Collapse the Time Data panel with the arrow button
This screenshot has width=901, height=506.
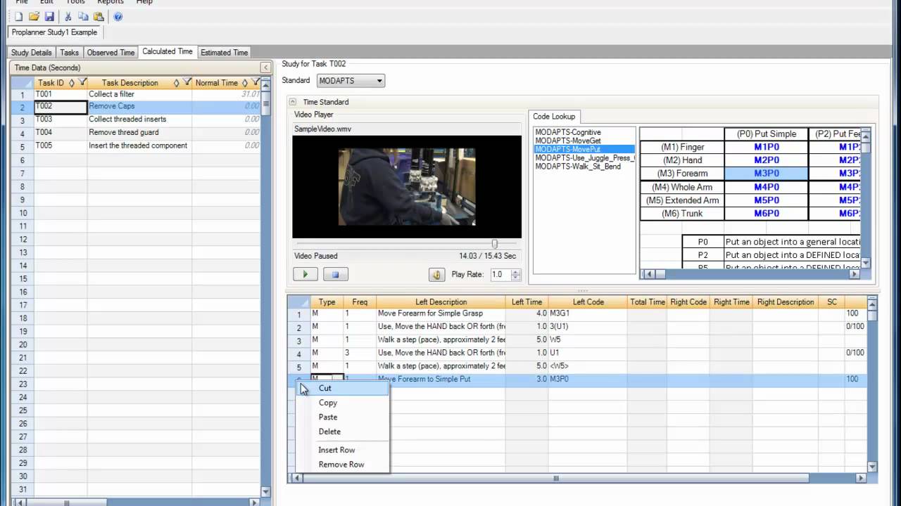265,67
